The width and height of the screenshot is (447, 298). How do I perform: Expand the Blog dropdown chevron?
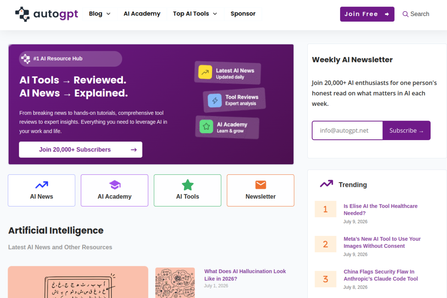108,14
